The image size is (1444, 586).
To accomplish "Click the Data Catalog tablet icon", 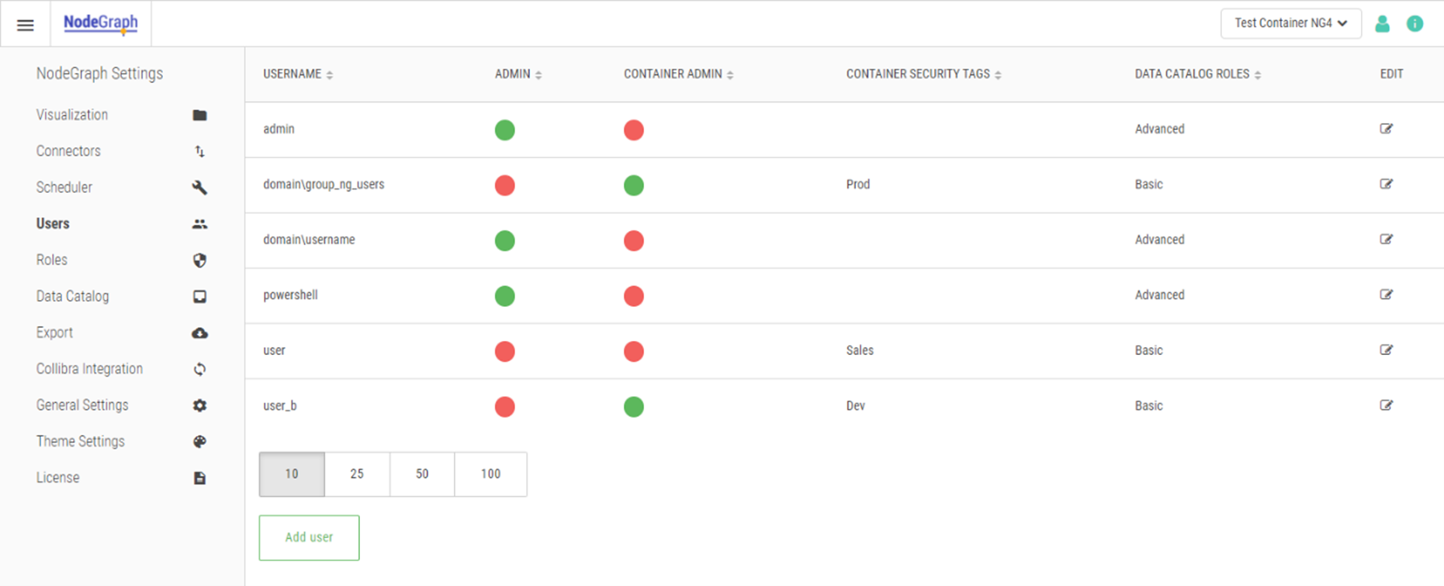I will 199,297.
